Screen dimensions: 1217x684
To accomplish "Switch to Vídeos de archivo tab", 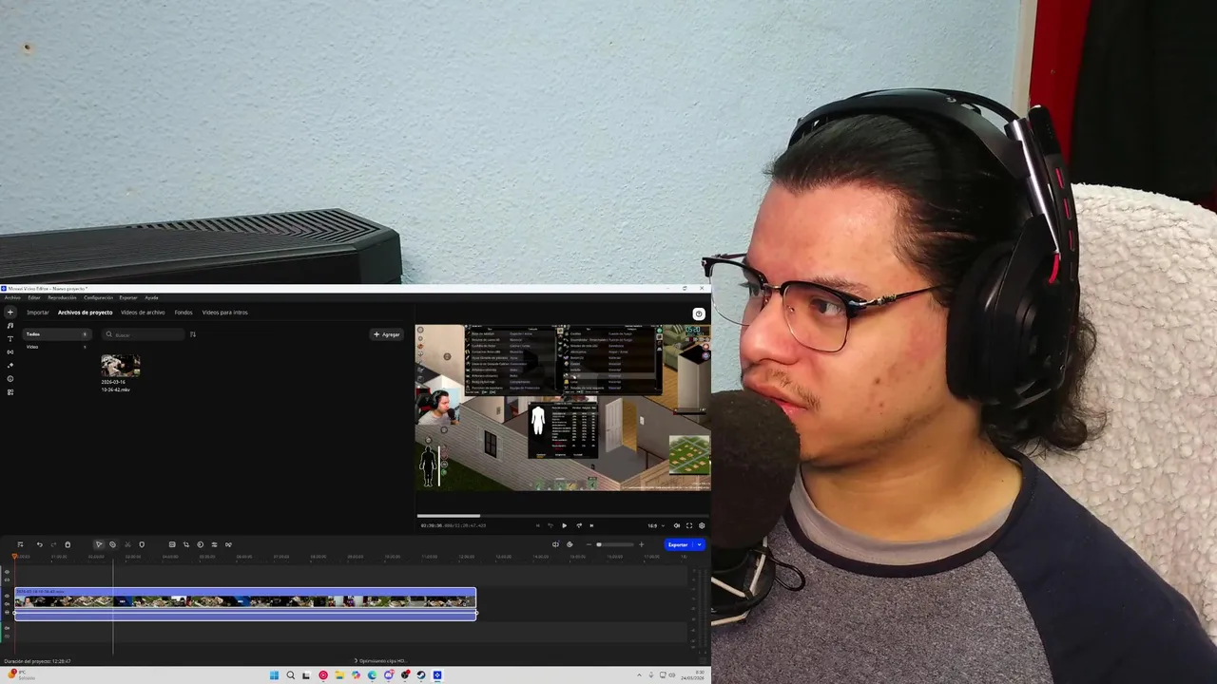I will [x=143, y=312].
